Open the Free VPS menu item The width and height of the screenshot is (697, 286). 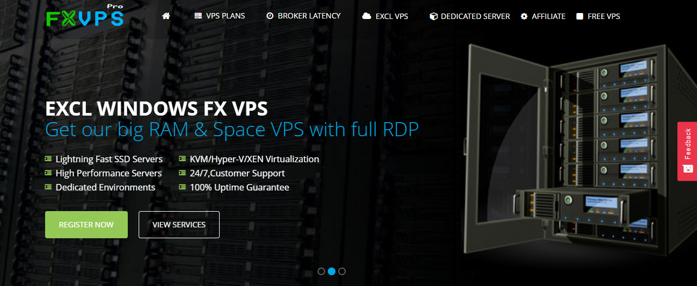(x=598, y=16)
